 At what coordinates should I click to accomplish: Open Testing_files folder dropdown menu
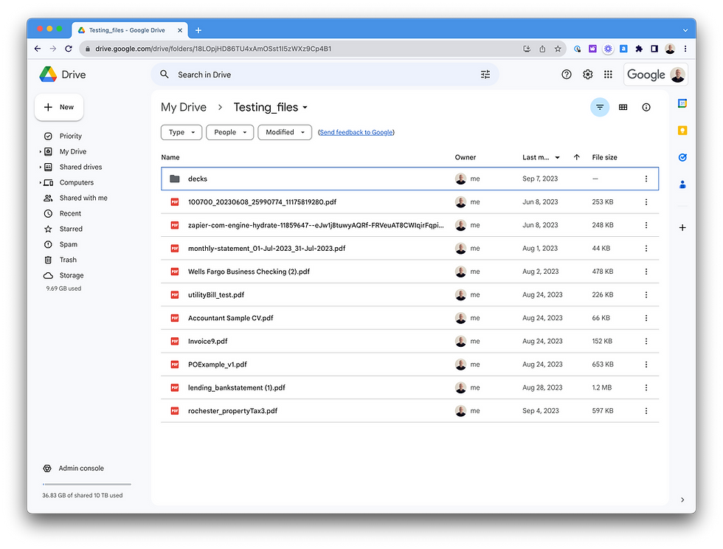click(305, 108)
